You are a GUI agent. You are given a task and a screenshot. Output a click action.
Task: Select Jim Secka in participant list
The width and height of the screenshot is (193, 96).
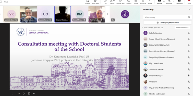coord(153,82)
